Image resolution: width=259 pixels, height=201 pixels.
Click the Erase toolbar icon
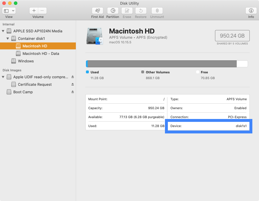coord(127,11)
